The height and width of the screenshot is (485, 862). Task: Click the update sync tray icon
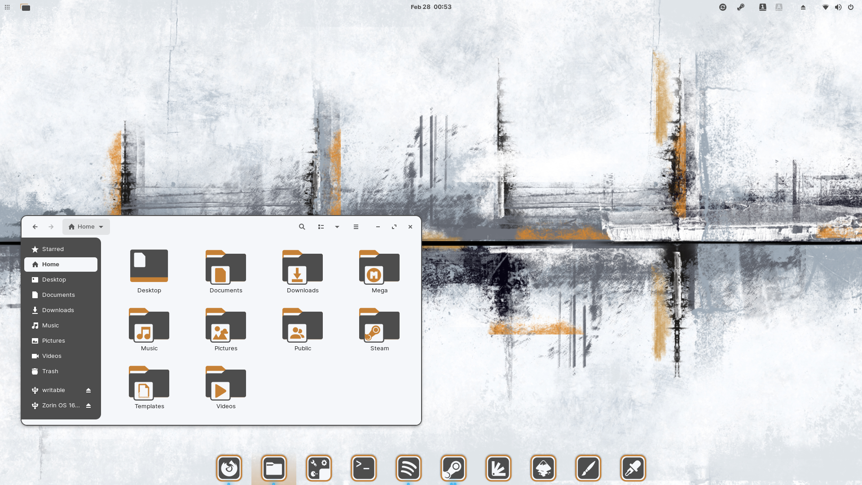coord(723,7)
